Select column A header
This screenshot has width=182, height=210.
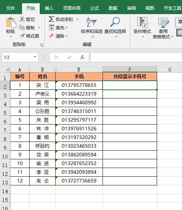point(20,70)
